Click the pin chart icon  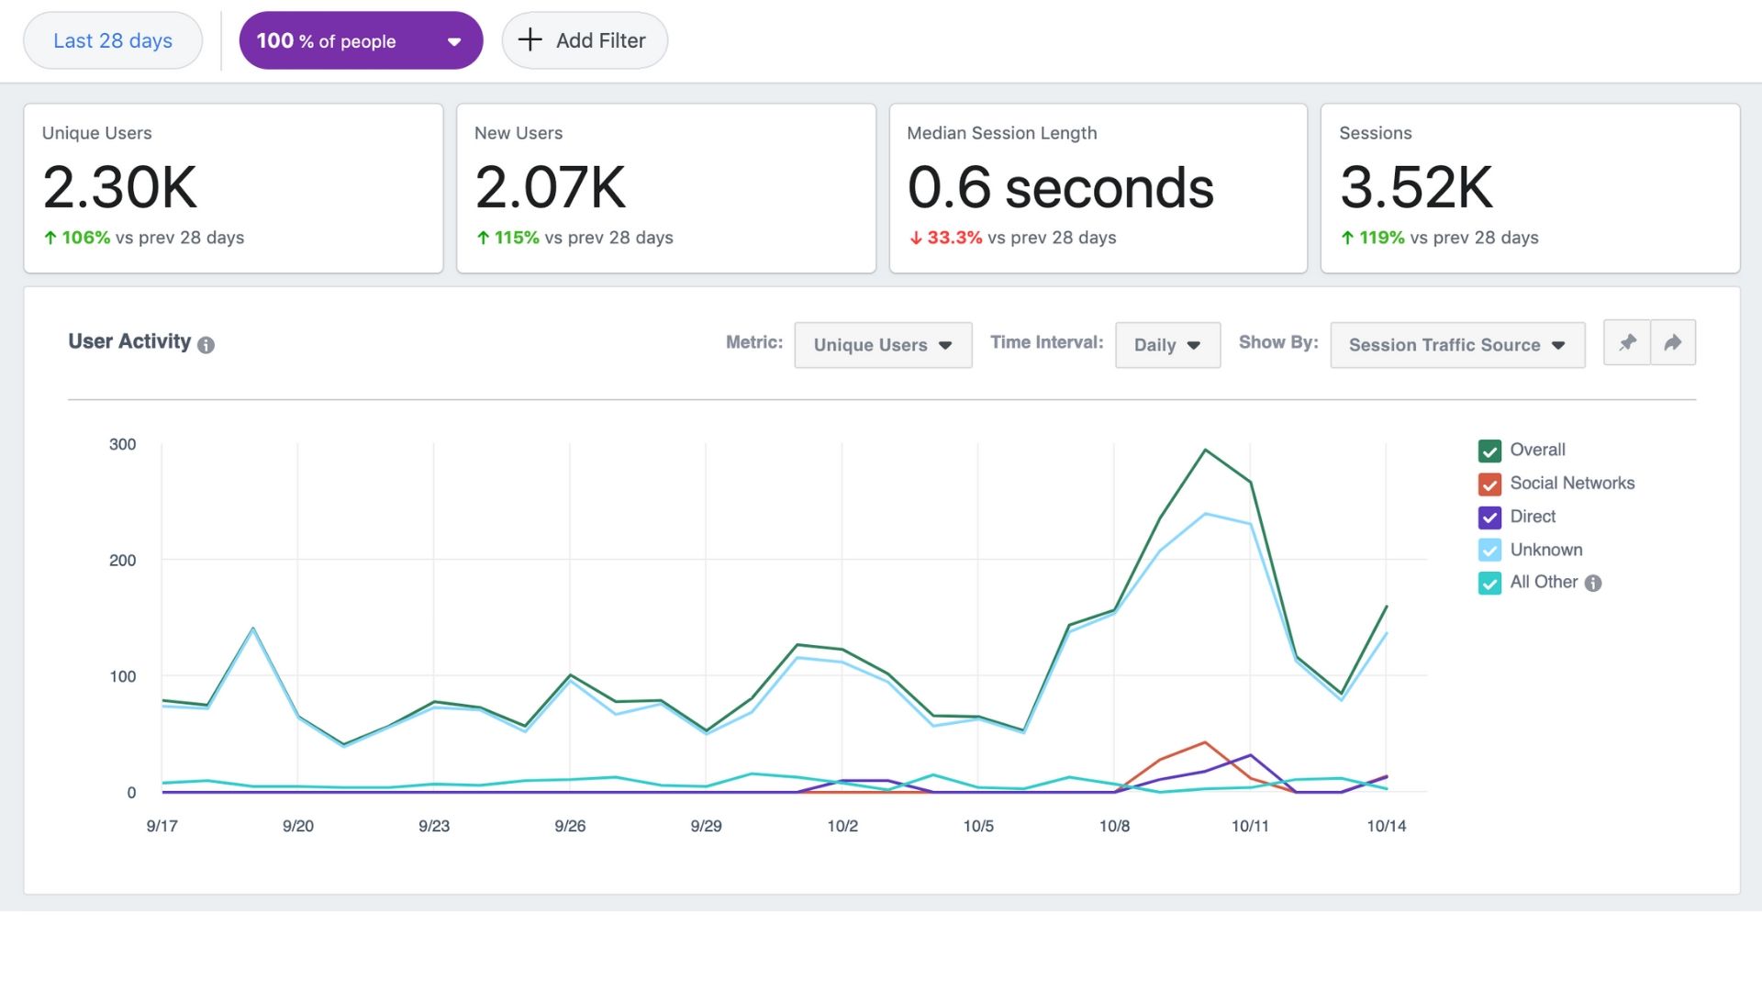coord(1626,342)
